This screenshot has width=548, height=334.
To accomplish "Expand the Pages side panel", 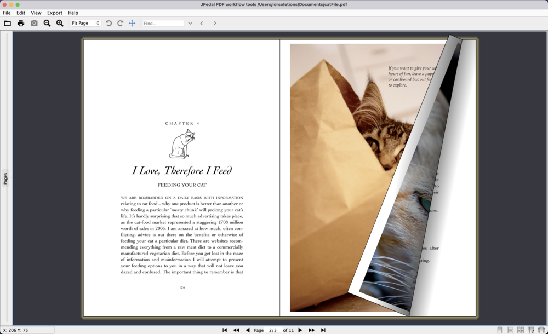I will pos(5,178).
